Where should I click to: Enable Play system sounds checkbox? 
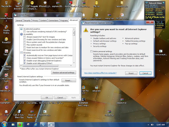pyautogui.click(x=25, y=45)
